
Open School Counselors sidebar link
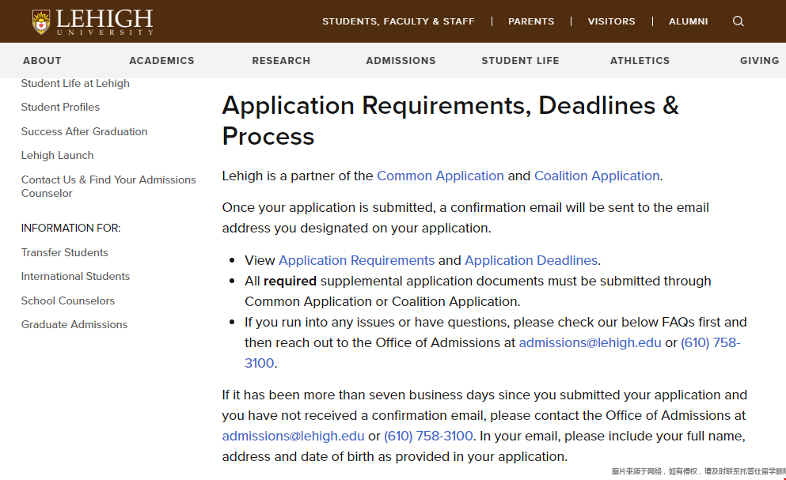coord(67,300)
